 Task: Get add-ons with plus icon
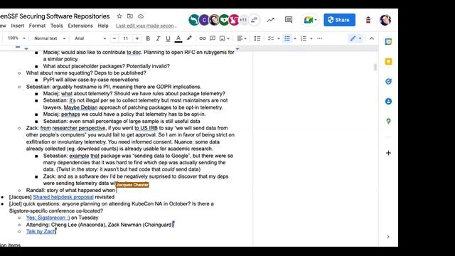[x=388, y=153]
